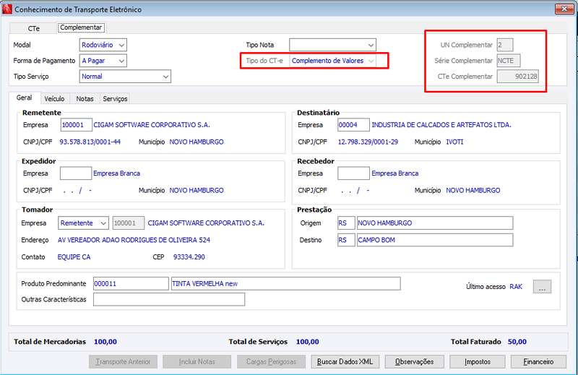
Task: Close the Conhecimento de Transporte Eletrônico window
Action: click(564, 9)
